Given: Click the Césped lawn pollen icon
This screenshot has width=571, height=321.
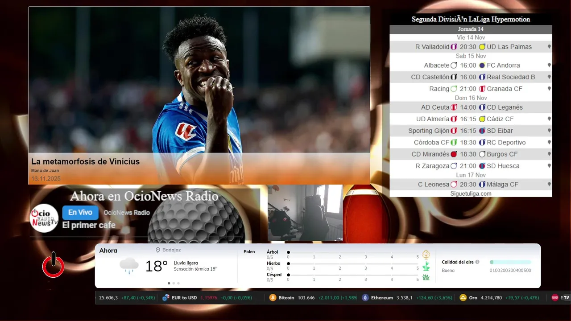Looking at the screenshot, I should tap(426, 277).
